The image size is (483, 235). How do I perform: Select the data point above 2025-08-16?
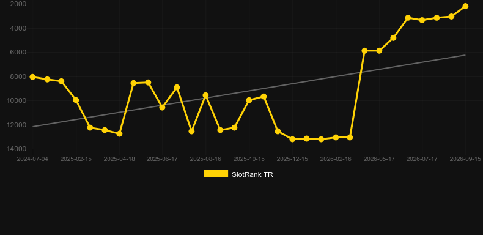click(205, 95)
